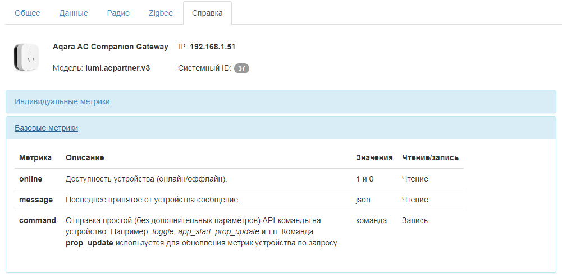Click the model name lumi.acpartner.v3
Viewport: 562px width, 278px height.
117,68
